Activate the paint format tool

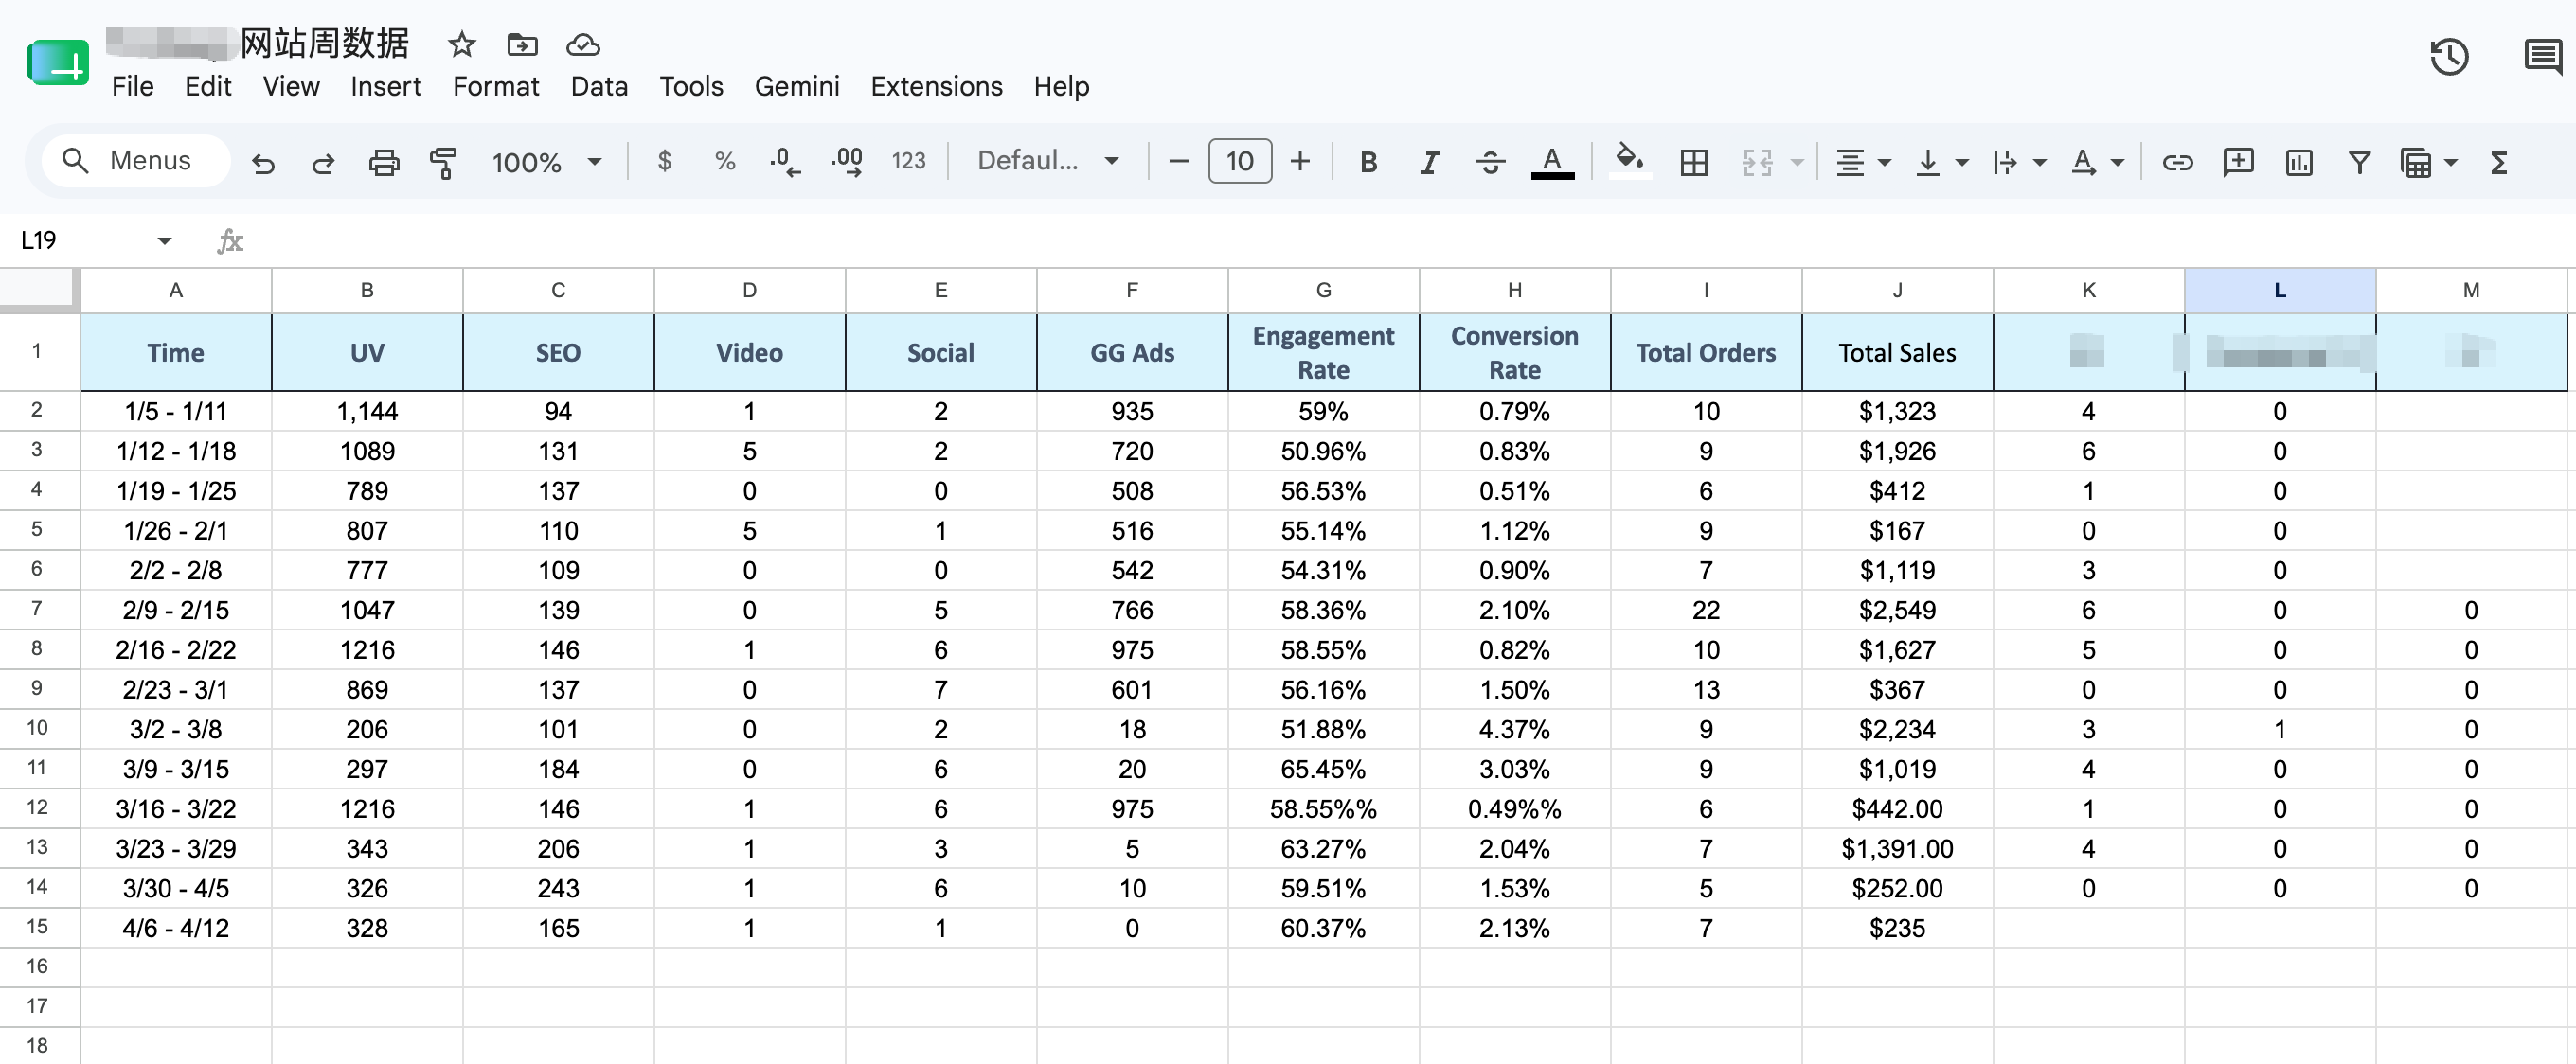[443, 162]
